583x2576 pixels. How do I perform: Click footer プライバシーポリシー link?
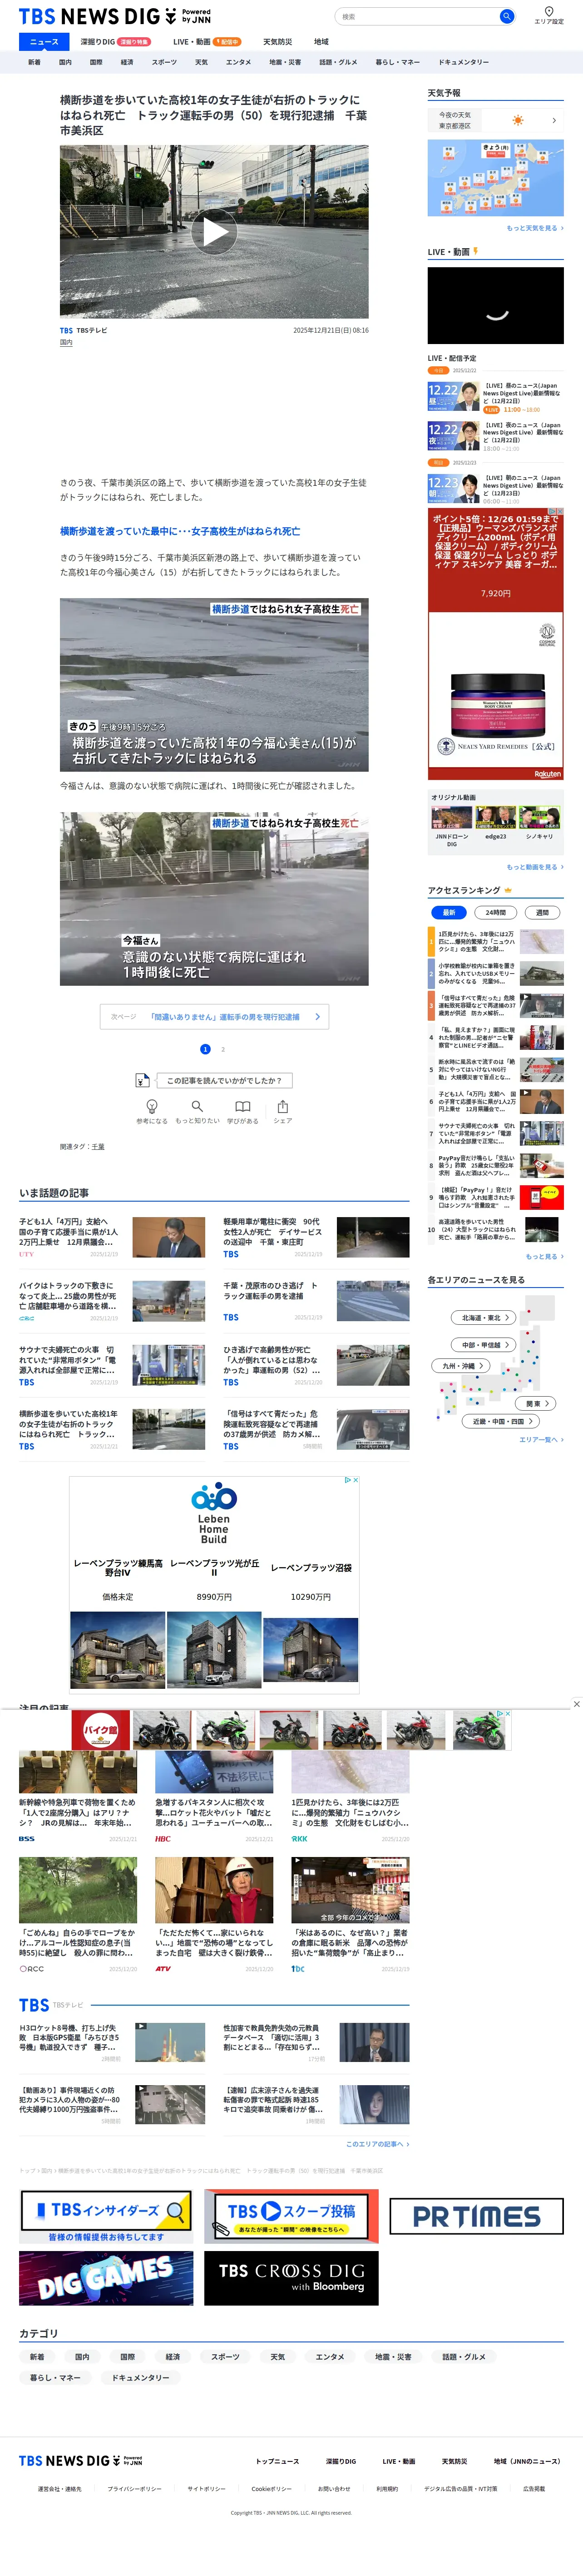click(x=134, y=2489)
